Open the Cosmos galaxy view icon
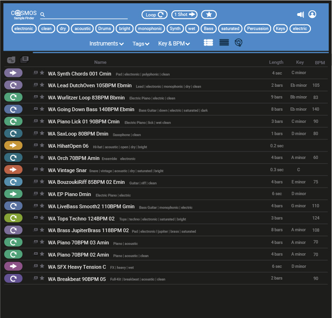332x318 pixels. [238, 43]
